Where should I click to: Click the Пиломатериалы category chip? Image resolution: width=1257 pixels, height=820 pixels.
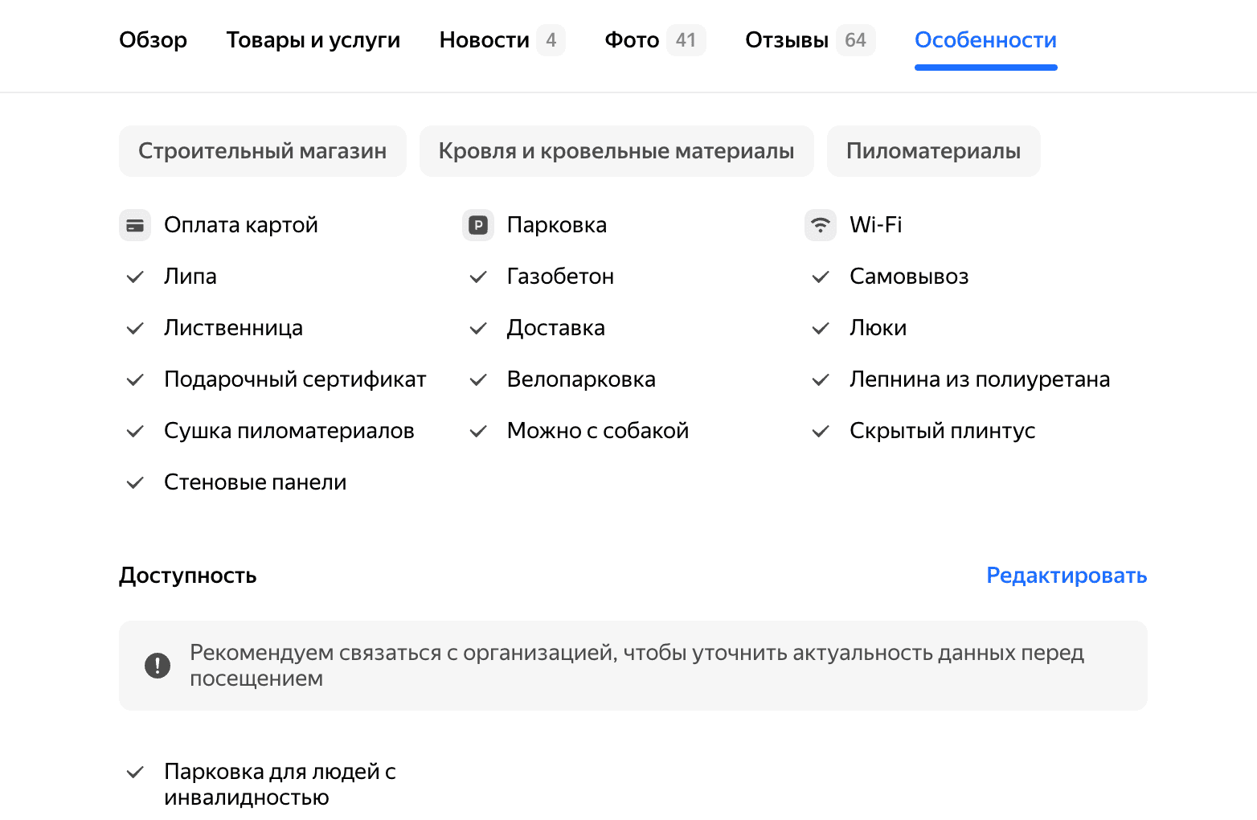click(933, 151)
